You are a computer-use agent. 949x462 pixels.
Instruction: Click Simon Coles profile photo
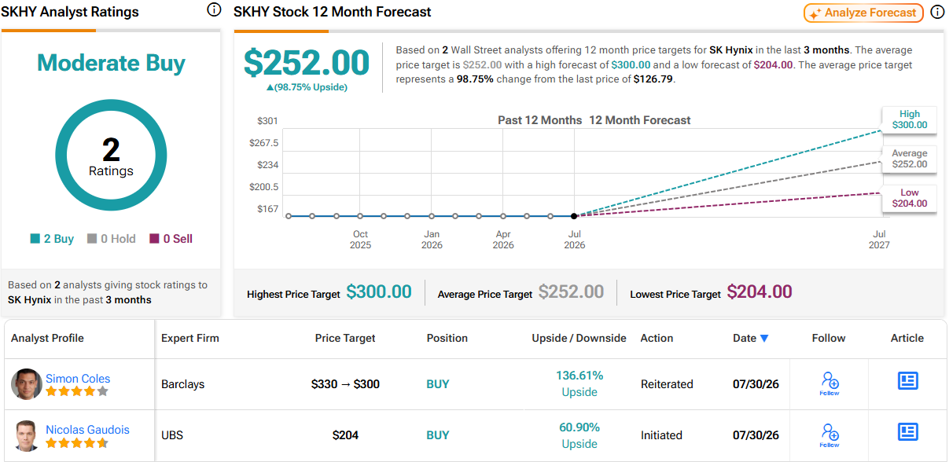[27, 384]
